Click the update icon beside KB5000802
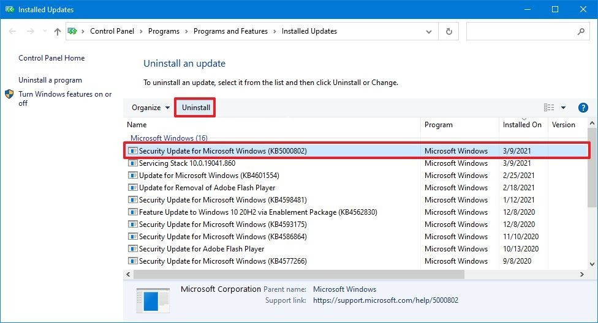 pos(132,151)
